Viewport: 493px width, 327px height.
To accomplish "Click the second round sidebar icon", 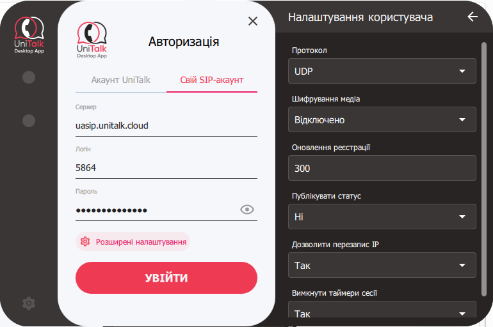I will pyautogui.click(x=29, y=121).
